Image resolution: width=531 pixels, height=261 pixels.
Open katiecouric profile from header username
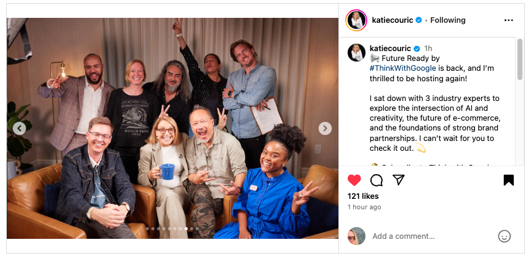pyautogui.click(x=393, y=20)
